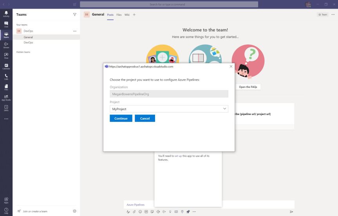The image size is (338, 216).
Task: Click the search or command box
Action: click(x=169, y=4)
